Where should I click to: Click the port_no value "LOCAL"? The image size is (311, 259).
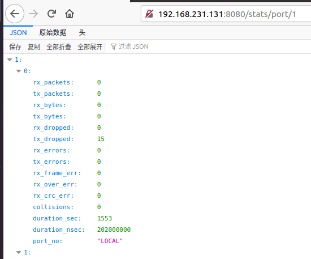pos(110,241)
